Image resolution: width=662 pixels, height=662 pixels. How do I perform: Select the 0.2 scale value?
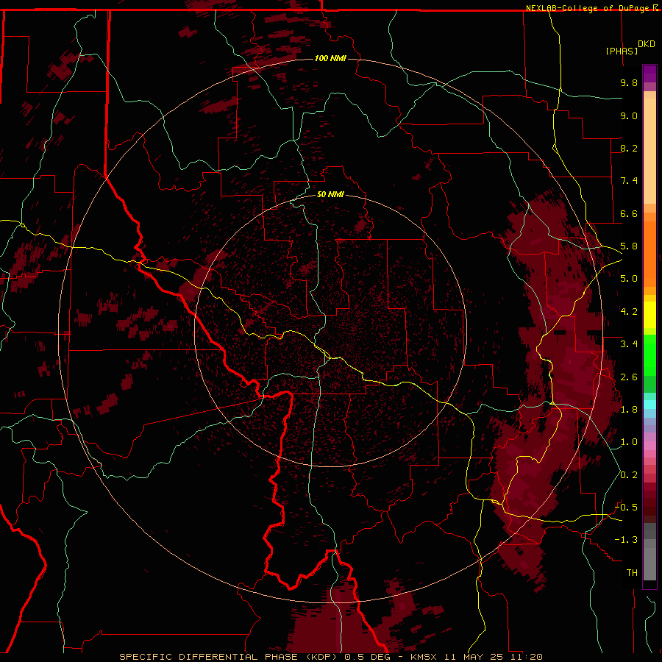(629, 475)
